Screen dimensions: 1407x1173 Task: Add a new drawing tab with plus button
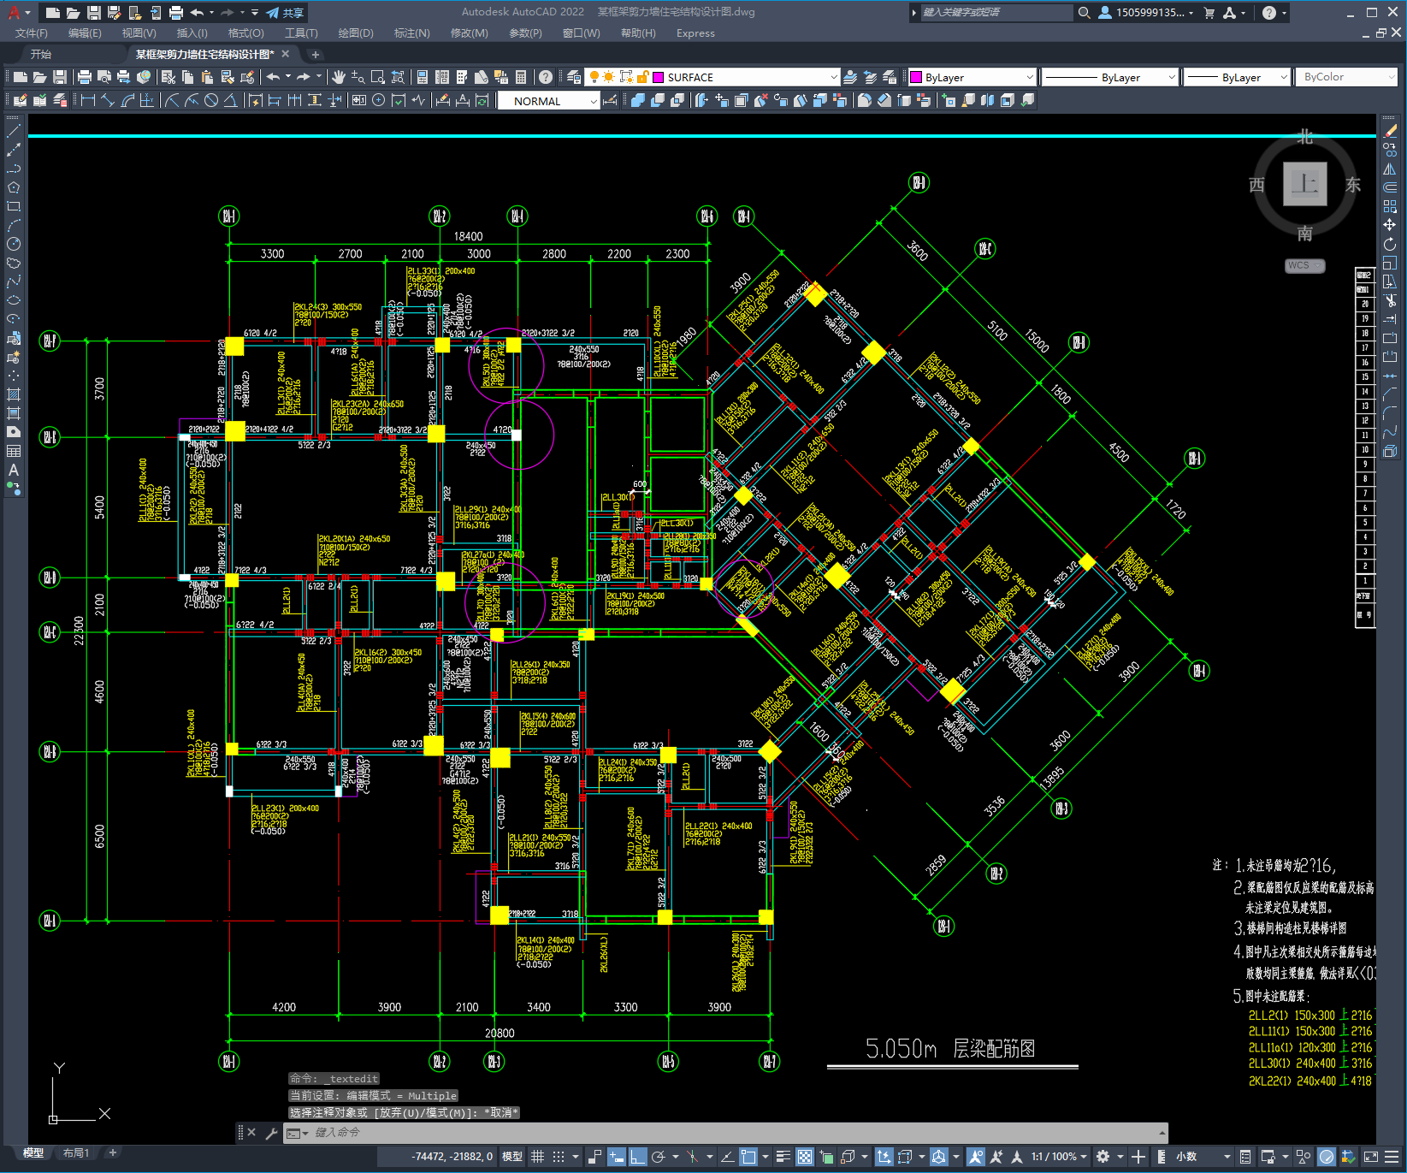(315, 54)
